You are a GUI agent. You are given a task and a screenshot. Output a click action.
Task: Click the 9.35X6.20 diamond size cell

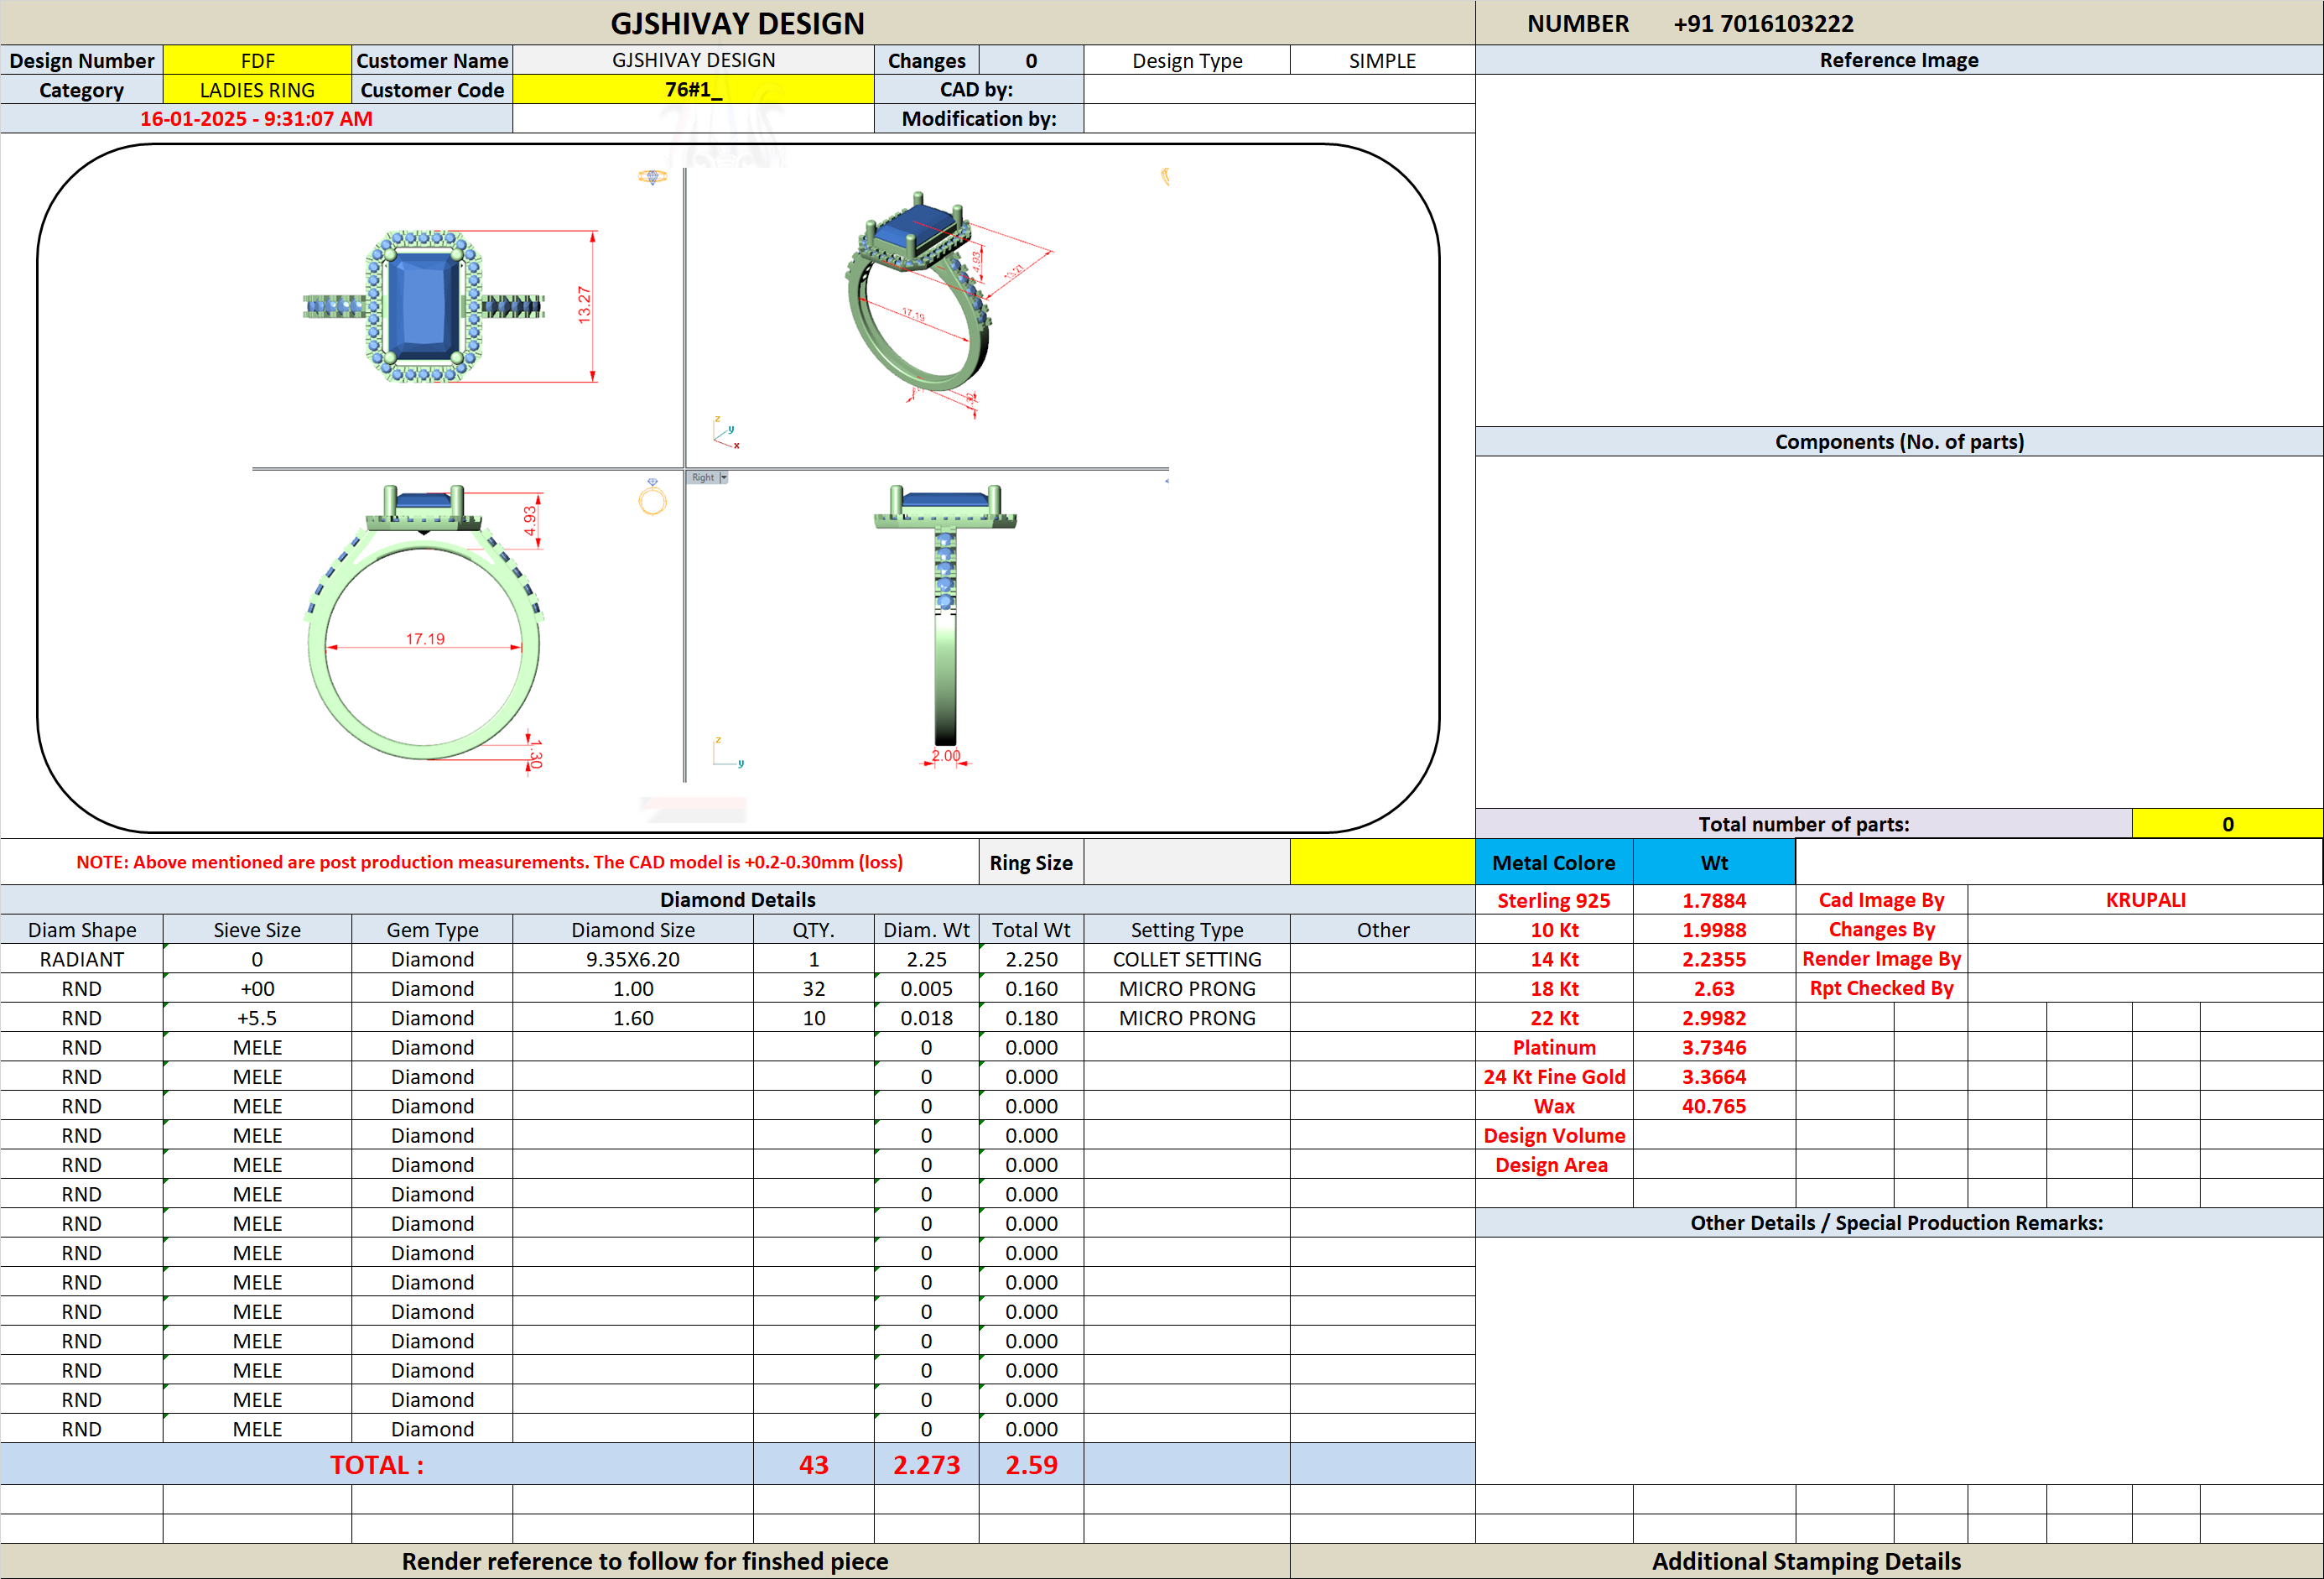[x=633, y=960]
